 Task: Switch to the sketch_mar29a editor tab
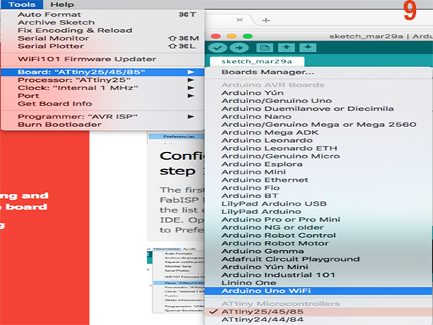[257, 61]
